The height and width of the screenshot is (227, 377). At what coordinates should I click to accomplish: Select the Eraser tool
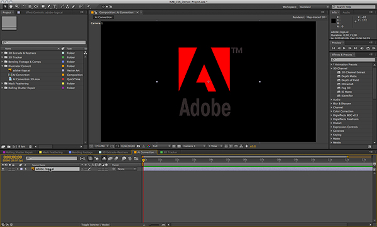tap(74, 7)
